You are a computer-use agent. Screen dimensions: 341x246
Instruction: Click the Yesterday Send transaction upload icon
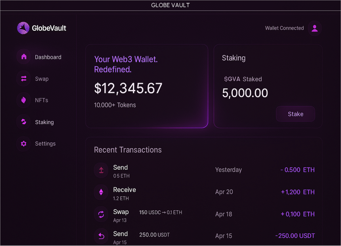click(x=101, y=170)
